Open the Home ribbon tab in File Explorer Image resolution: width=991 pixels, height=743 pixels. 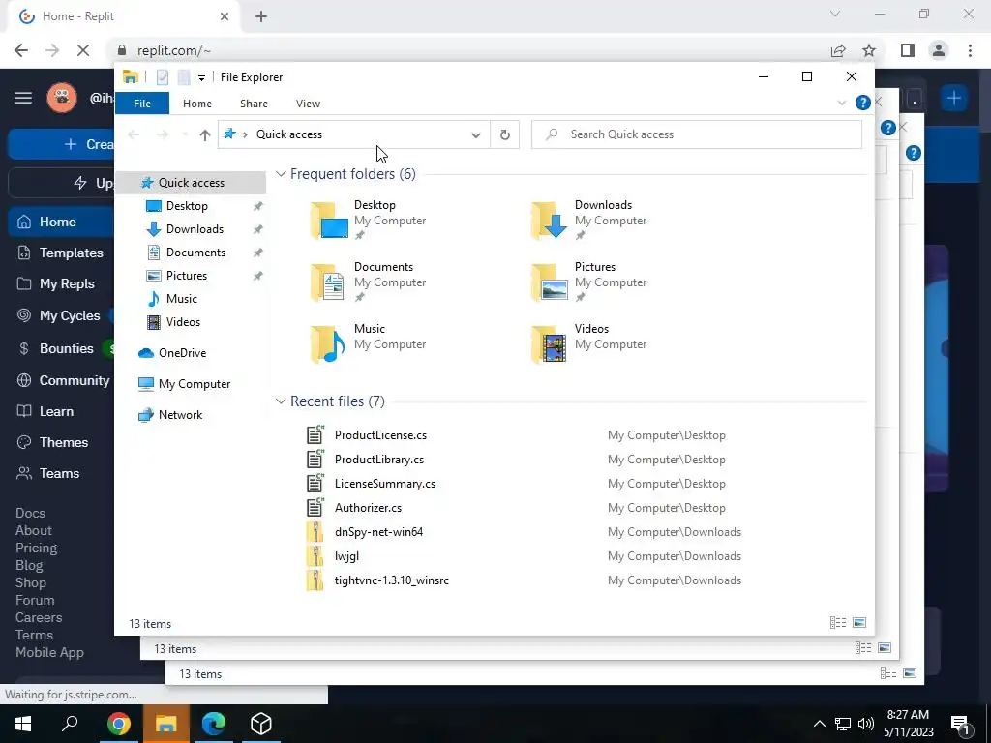[197, 104]
